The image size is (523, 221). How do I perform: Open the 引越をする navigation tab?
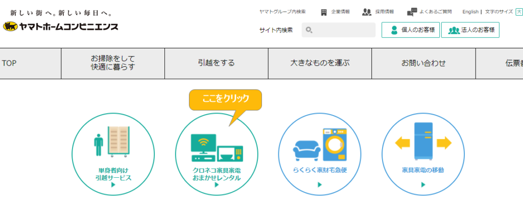click(217, 63)
